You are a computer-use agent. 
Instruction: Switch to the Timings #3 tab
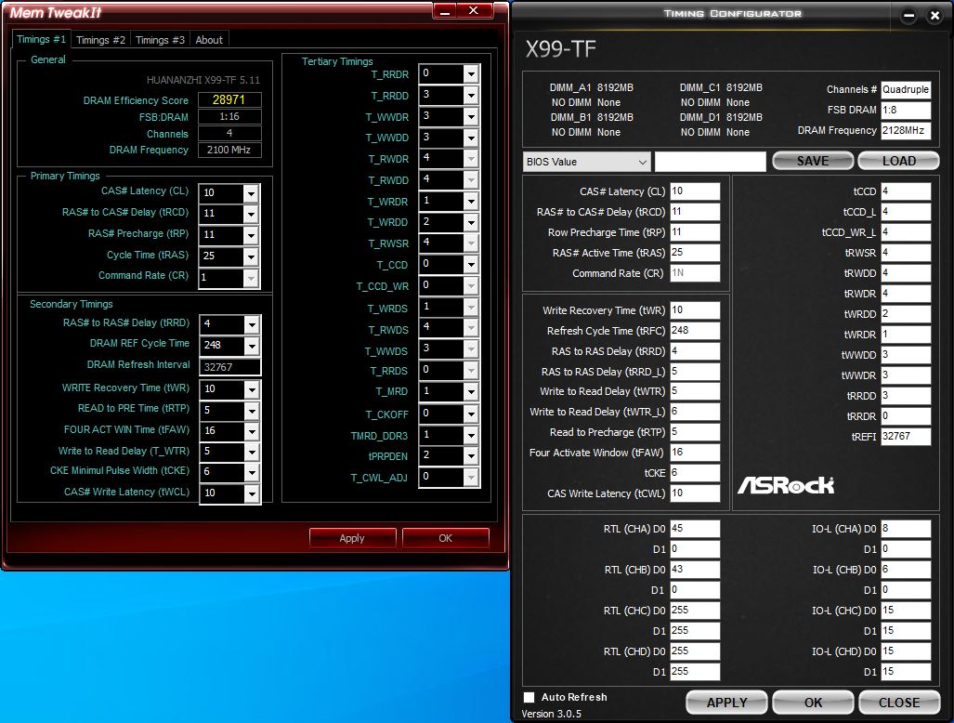point(160,40)
